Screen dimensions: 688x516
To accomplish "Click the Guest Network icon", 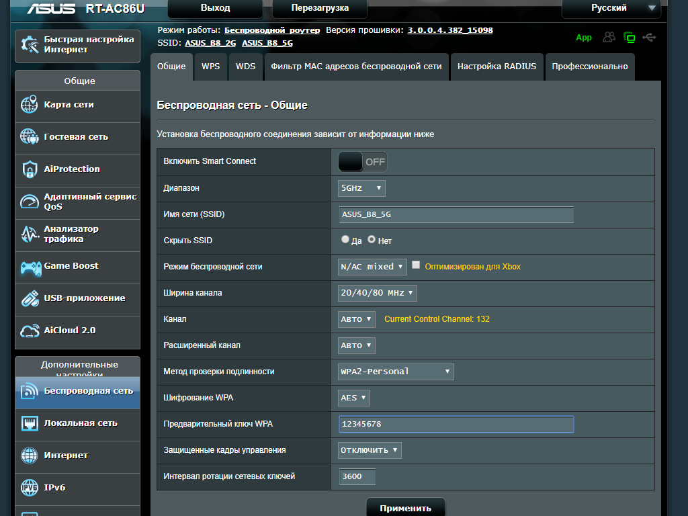I will (30, 136).
